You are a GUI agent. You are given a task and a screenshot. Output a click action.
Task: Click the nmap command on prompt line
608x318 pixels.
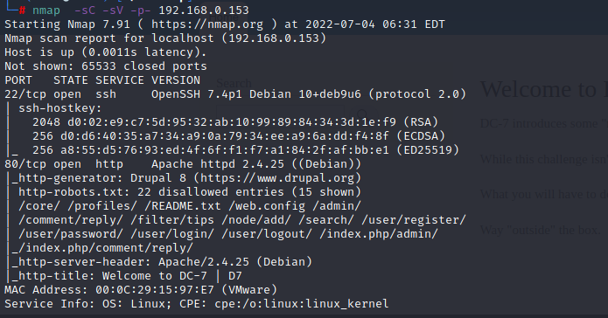click(46, 10)
